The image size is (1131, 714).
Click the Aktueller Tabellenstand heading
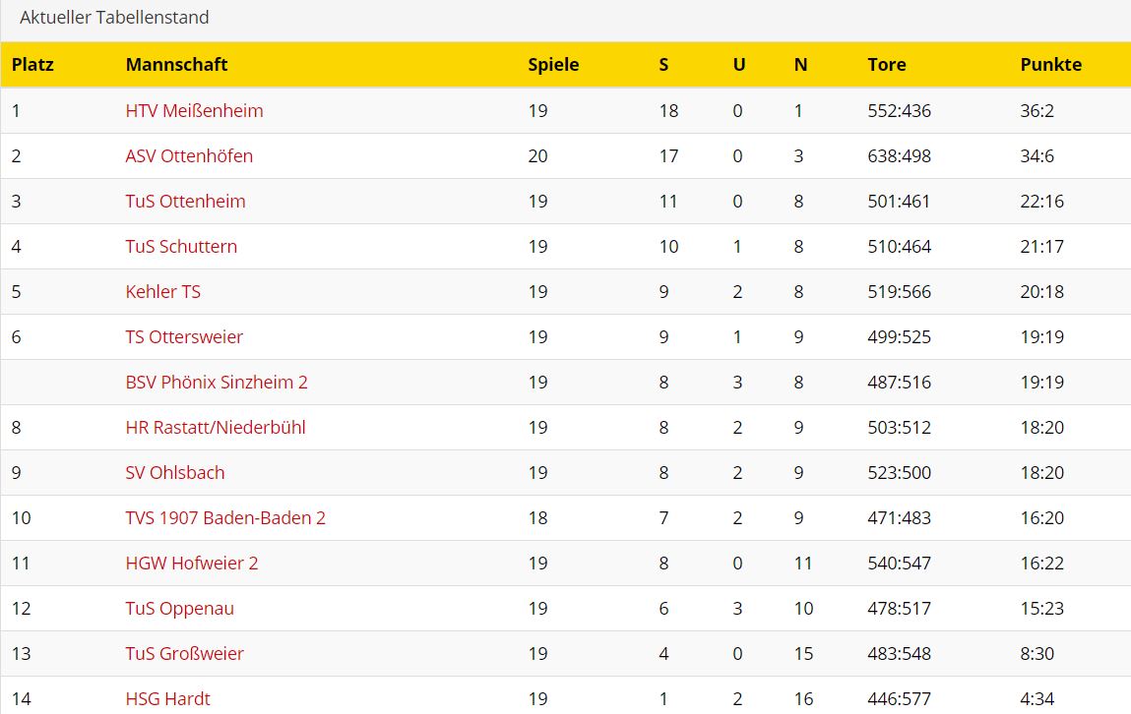pyautogui.click(x=114, y=18)
